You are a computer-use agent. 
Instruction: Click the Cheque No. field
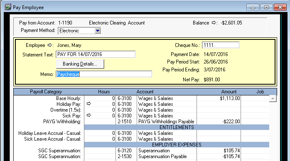pyautogui.click(x=221, y=45)
